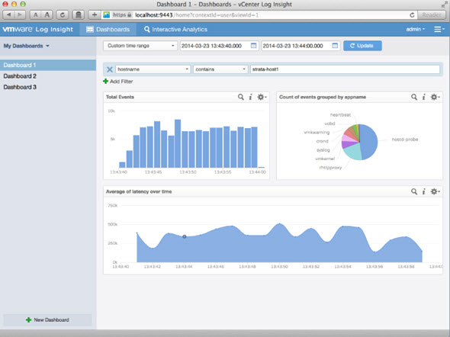Click the start time field 13:43:40.000
Image resolution: width=450 pixels, height=337 pixels.
[215, 46]
